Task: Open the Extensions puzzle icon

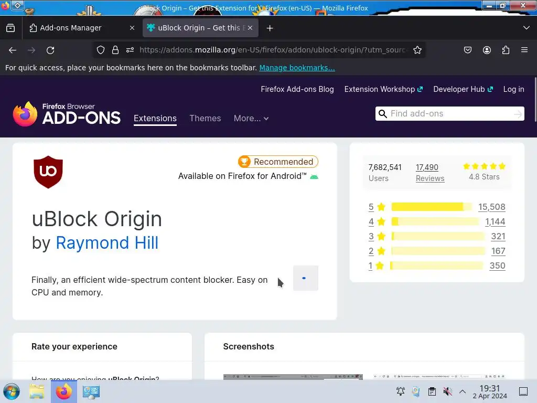Action: (x=506, y=50)
